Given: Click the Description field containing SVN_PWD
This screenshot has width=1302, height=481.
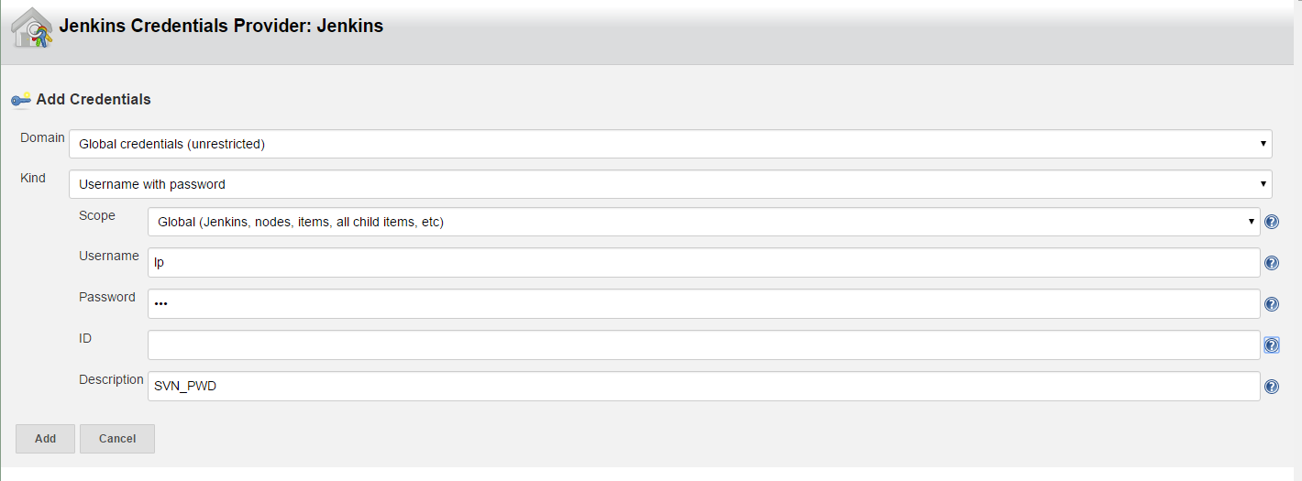Looking at the screenshot, I should pos(703,387).
